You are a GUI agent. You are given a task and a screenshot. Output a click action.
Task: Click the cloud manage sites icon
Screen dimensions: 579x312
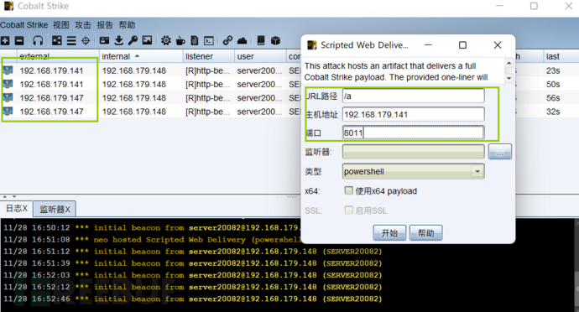coord(243,40)
